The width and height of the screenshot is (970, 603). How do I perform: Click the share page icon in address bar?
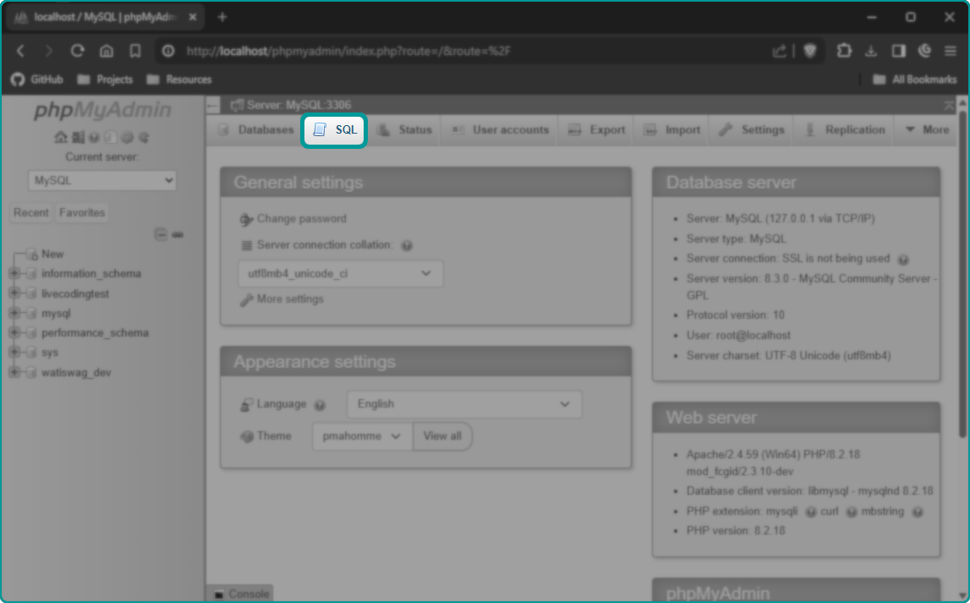click(780, 52)
